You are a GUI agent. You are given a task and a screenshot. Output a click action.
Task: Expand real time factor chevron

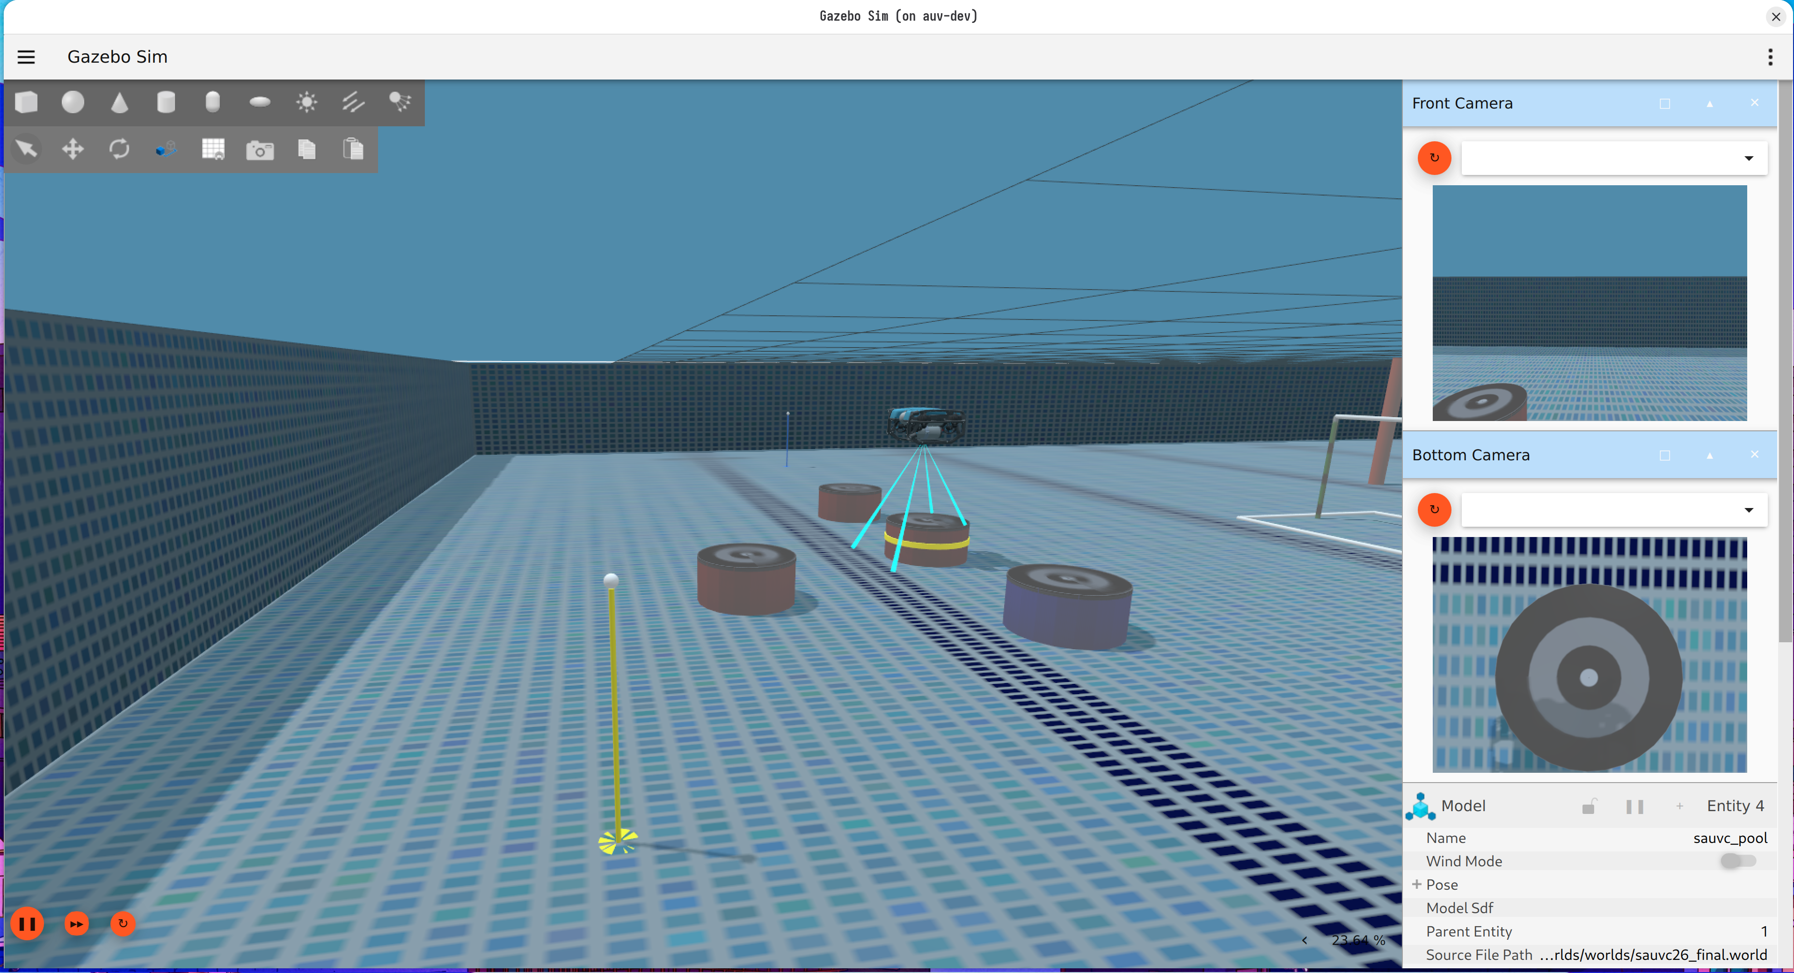[x=1304, y=940]
